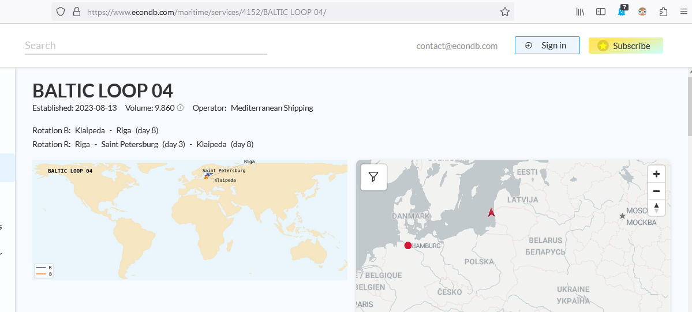
Task: Reset map bearing with compass button
Action: (656, 208)
